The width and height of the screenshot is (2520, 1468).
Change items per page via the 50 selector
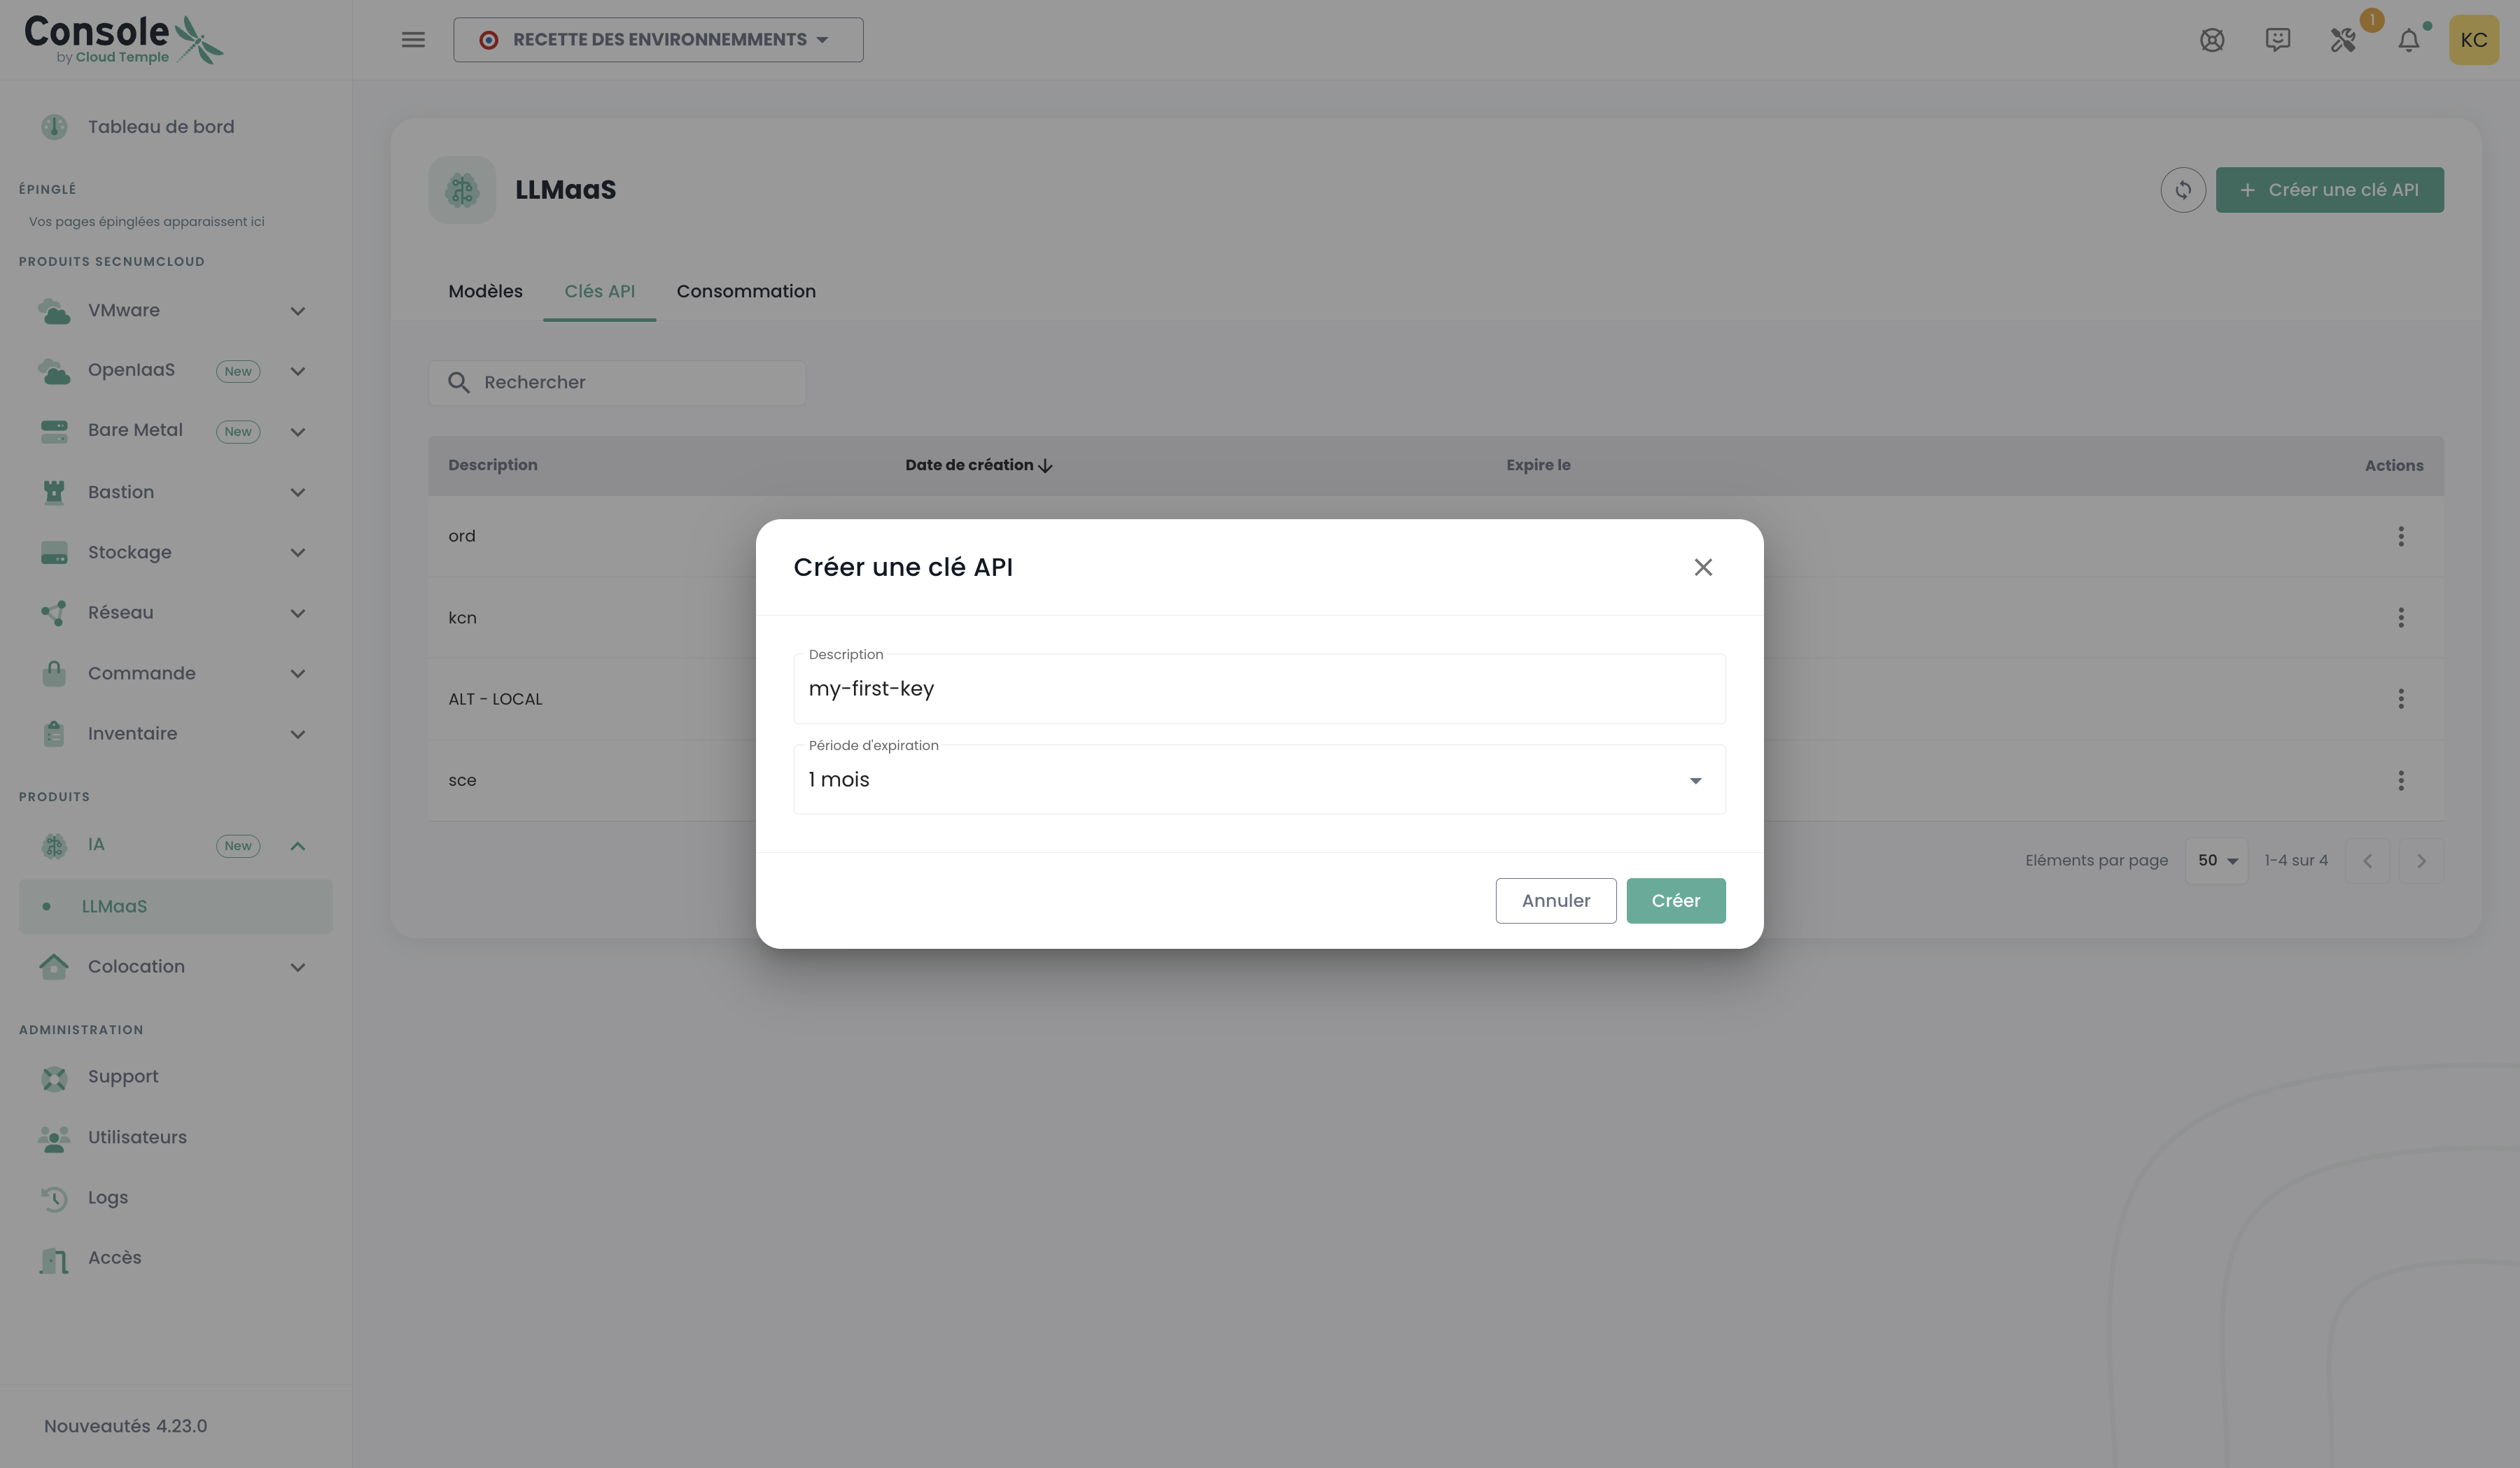click(x=2217, y=859)
